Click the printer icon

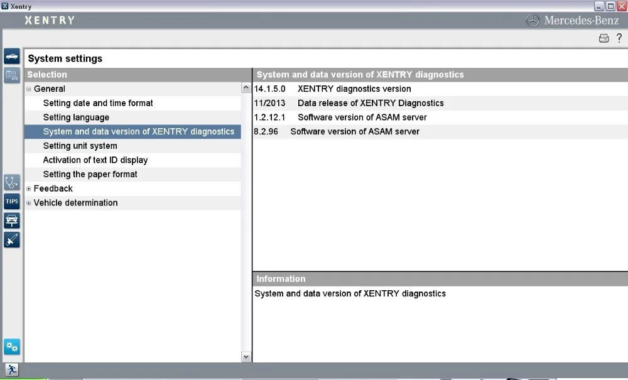coord(604,38)
